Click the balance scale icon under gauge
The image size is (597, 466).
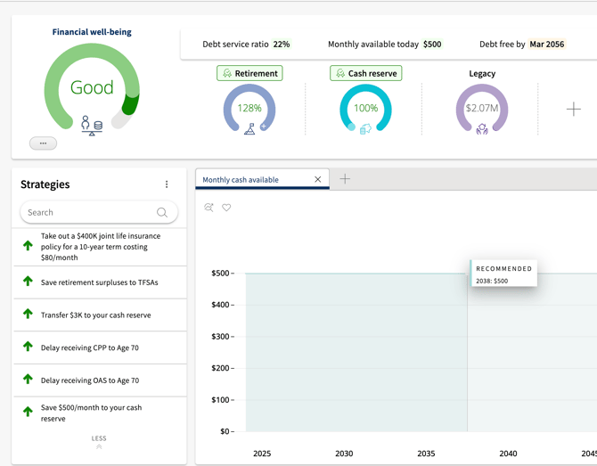click(92, 126)
